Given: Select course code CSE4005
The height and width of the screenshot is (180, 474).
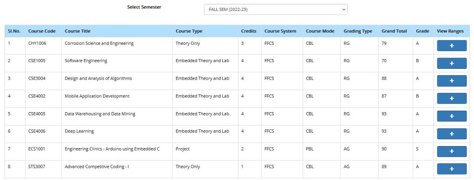Looking at the screenshot, I should [37, 114].
